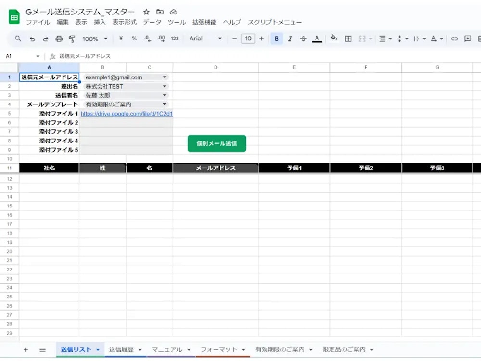Click the 個別メール送信 button
This screenshot has height=361, width=481.
[216, 143]
